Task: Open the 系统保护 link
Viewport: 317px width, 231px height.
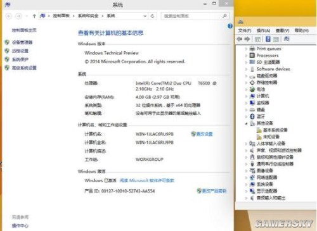Action: (20, 59)
